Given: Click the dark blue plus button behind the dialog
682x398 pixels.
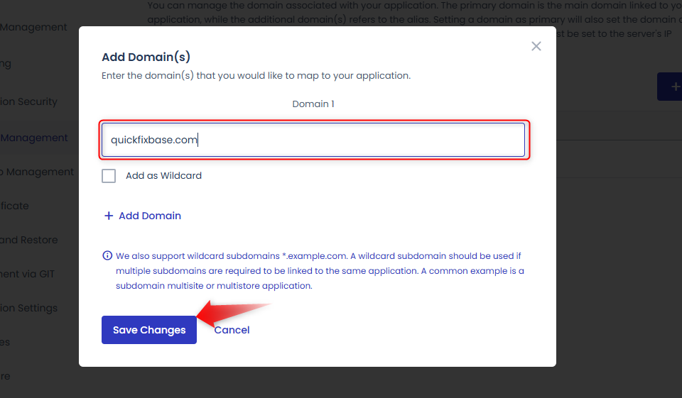Looking at the screenshot, I should (x=670, y=87).
